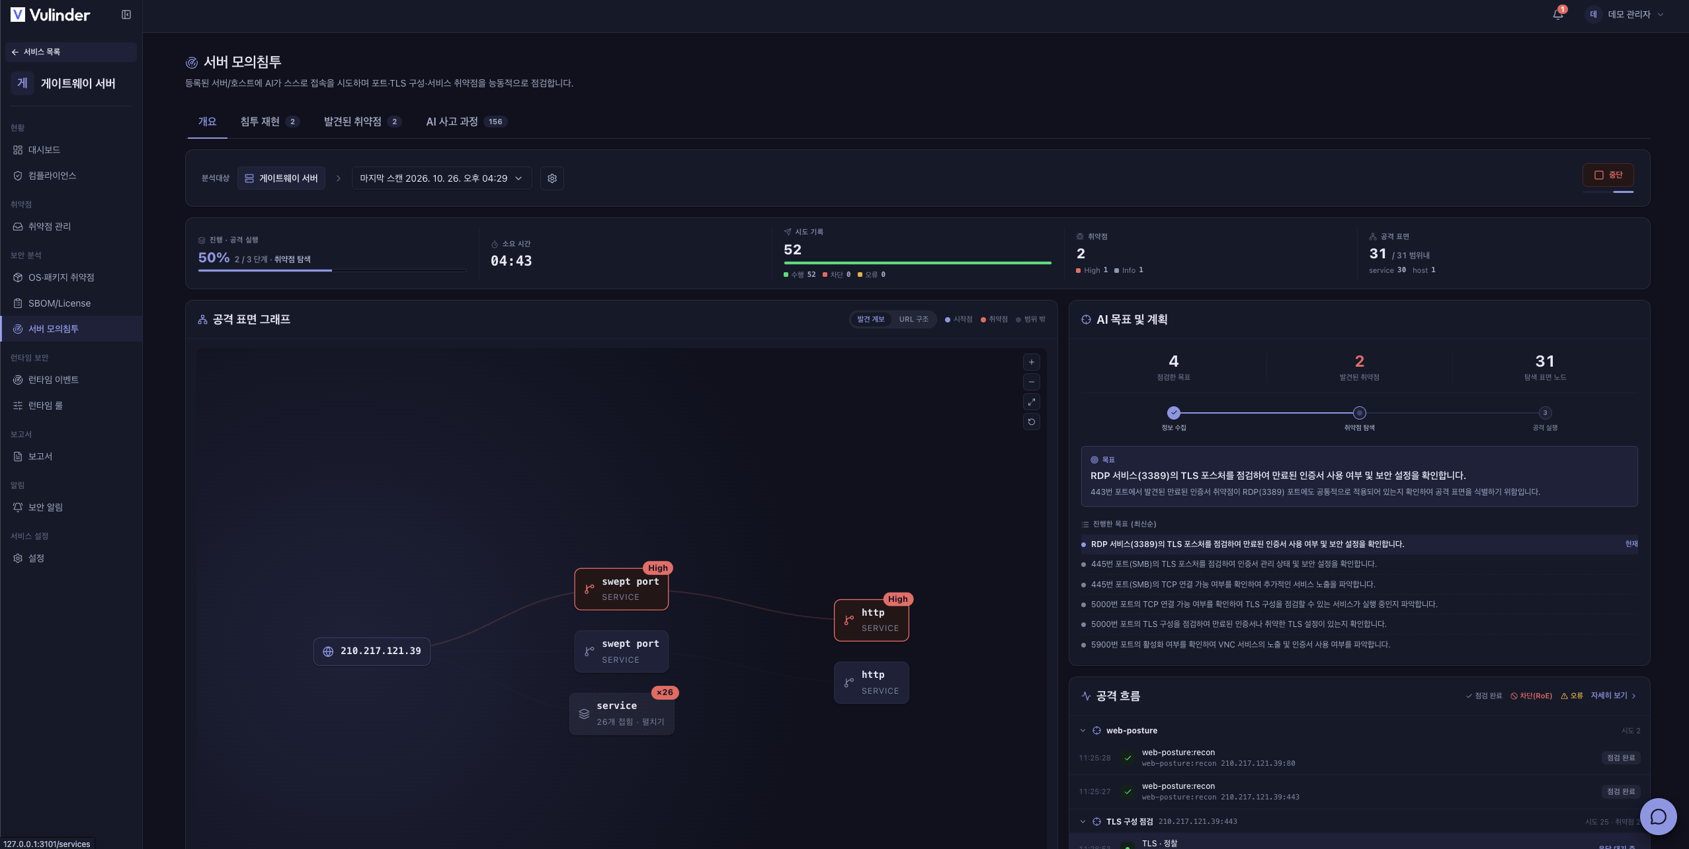The height and width of the screenshot is (849, 1689).
Task: Click the 50% progress bar
Action: pos(332,270)
